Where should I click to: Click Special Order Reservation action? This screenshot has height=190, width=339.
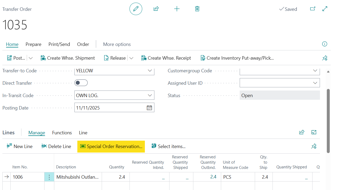[x=111, y=146]
